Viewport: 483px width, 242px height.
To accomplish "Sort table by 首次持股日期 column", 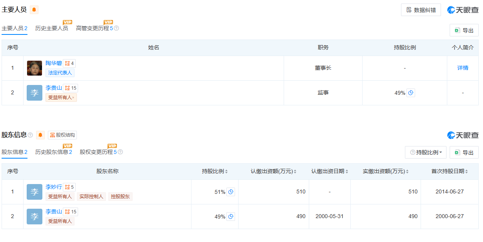I will [x=450, y=172].
